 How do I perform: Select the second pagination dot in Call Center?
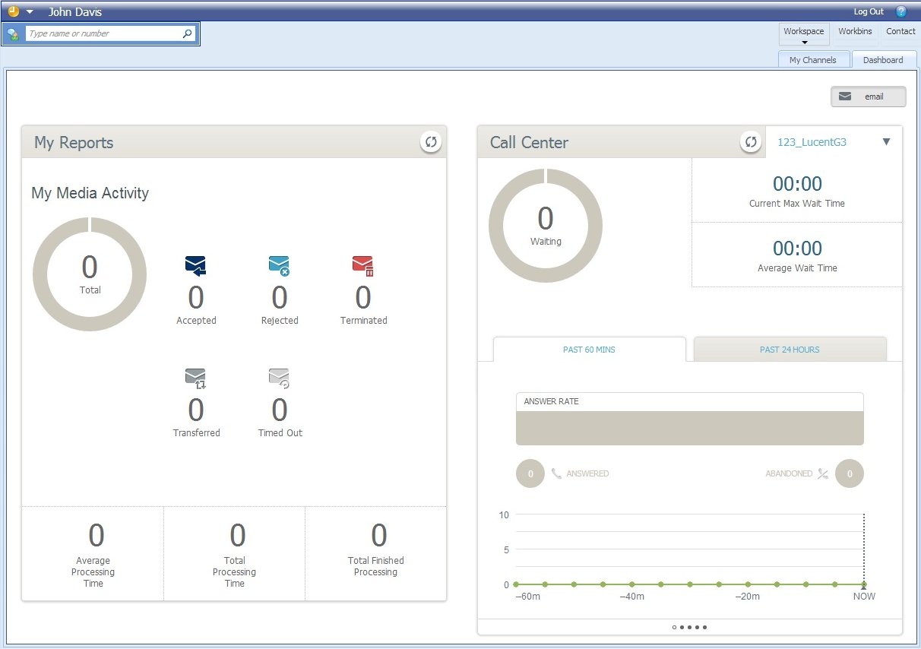click(682, 628)
